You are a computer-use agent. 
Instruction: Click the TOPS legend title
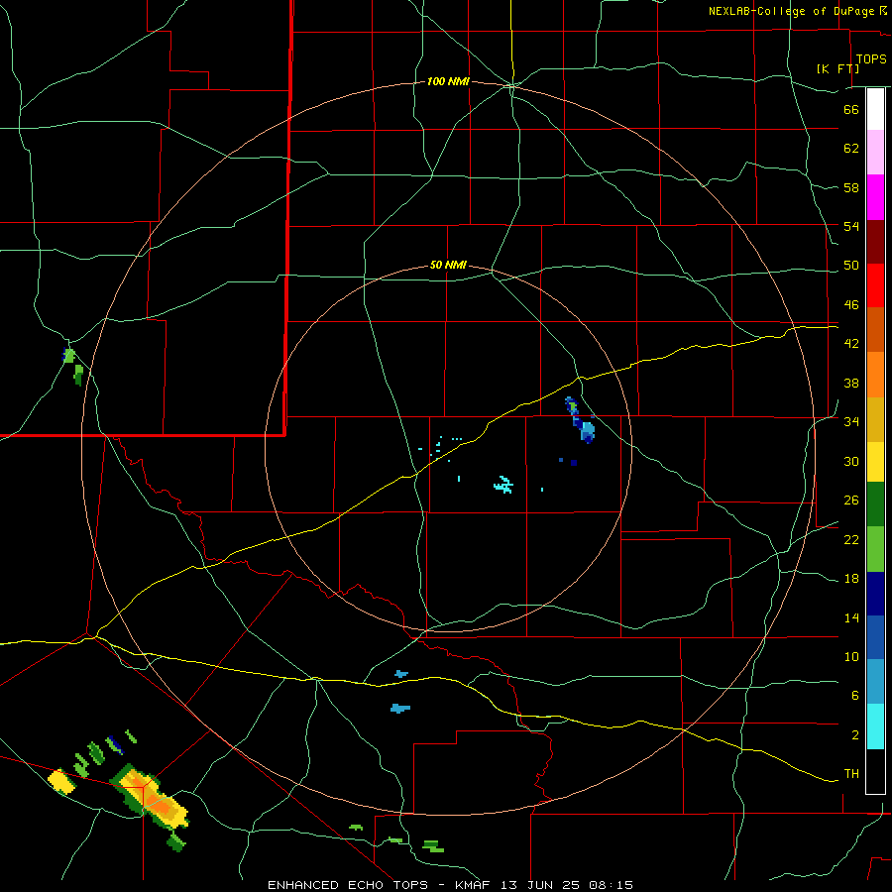point(871,59)
